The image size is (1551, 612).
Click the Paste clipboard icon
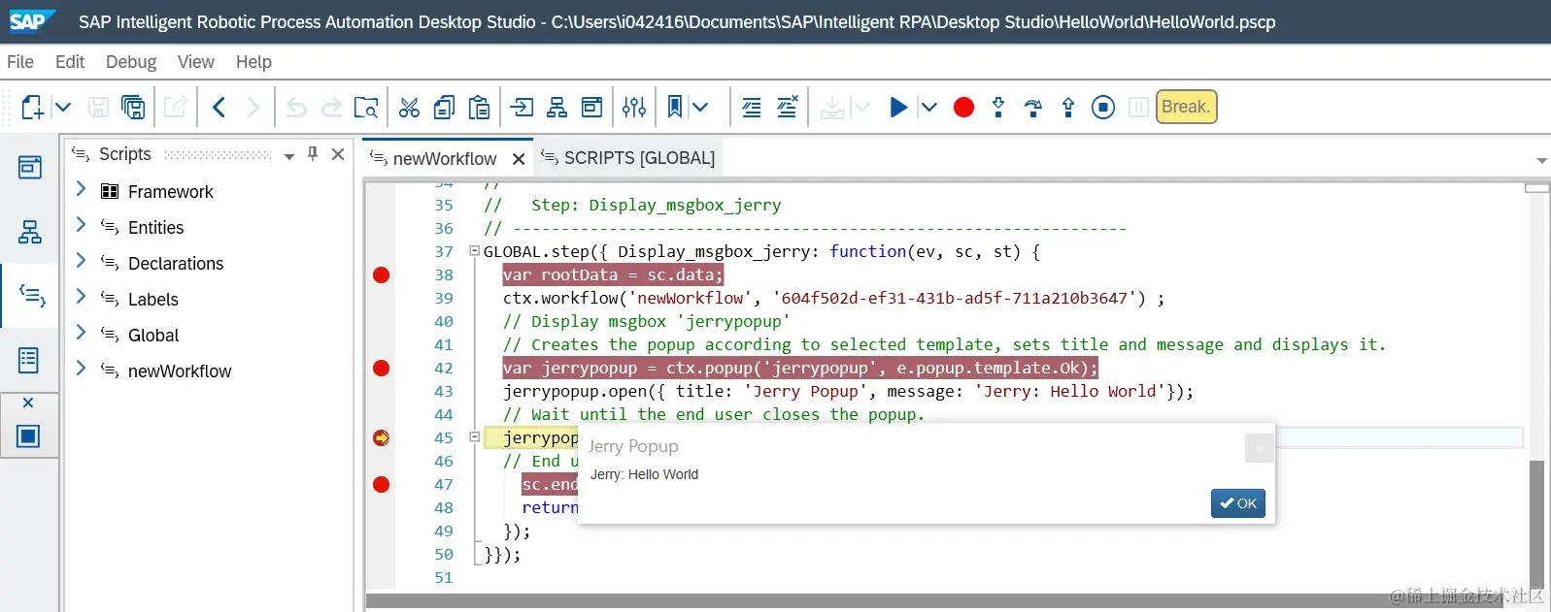pos(479,107)
